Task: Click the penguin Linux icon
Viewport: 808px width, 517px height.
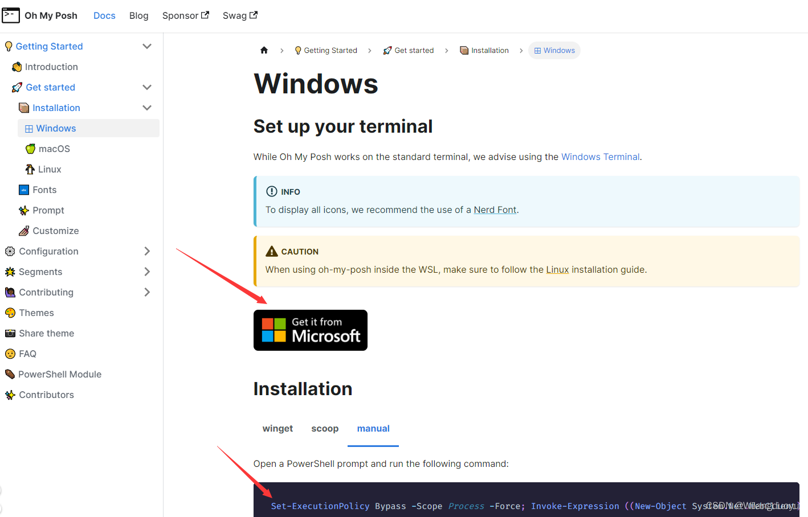Action: click(x=30, y=169)
